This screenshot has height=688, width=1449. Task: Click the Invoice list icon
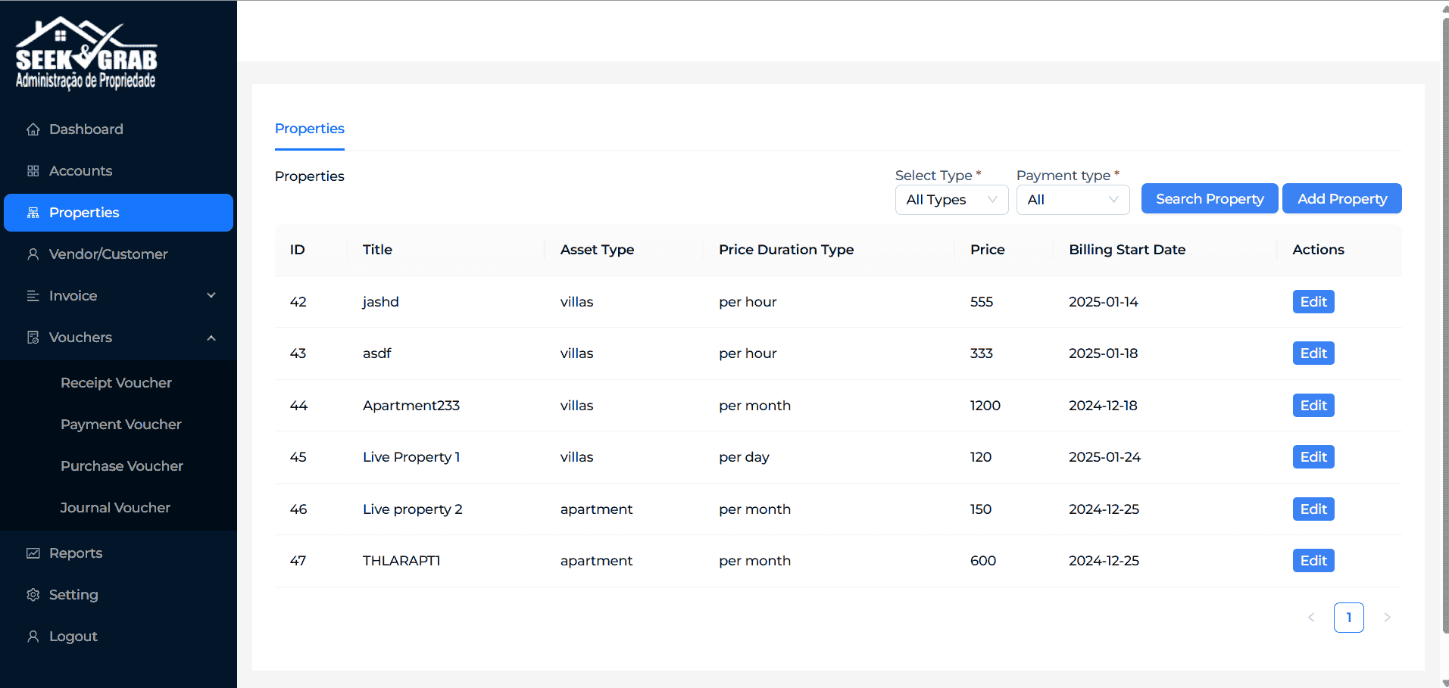click(33, 296)
